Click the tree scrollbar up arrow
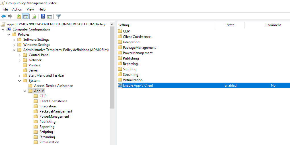The height and width of the screenshot is (145, 290). [x=112, y=24]
